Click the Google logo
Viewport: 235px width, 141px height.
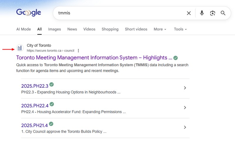tap(28, 13)
